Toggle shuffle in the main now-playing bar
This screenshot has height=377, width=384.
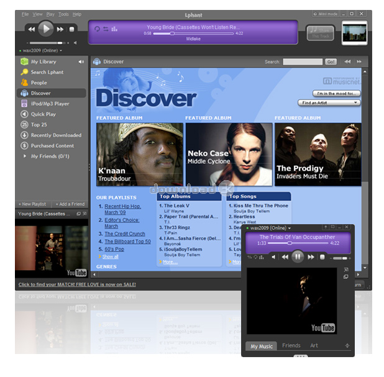pos(106,29)
